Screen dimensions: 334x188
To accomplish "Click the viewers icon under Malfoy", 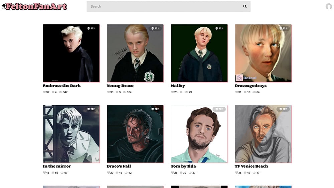I will pos(186,92).
